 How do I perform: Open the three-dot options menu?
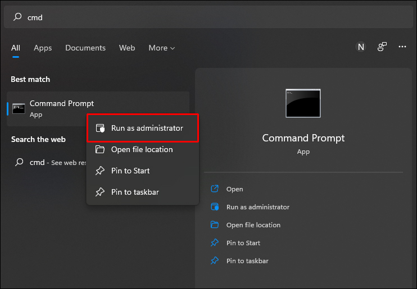pyautogui.click(x=402, y=47)
